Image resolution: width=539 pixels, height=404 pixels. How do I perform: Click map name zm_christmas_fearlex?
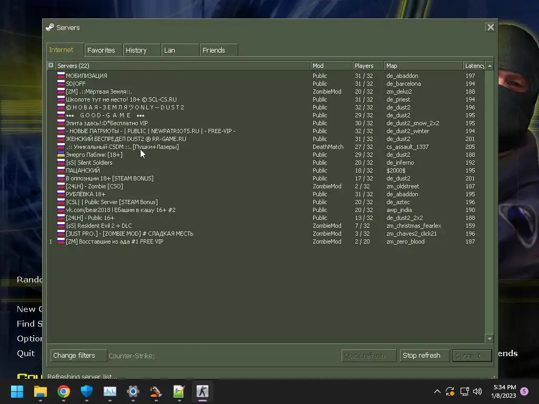[x=414, y=226]
